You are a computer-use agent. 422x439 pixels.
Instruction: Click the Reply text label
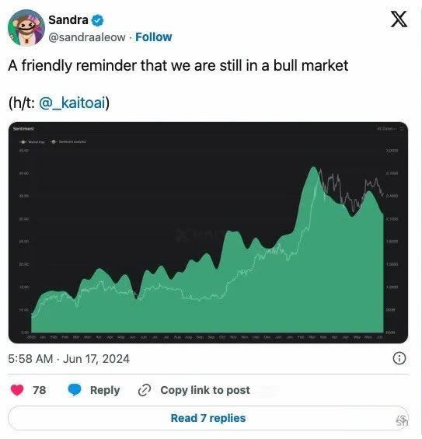tap(105, 390)
